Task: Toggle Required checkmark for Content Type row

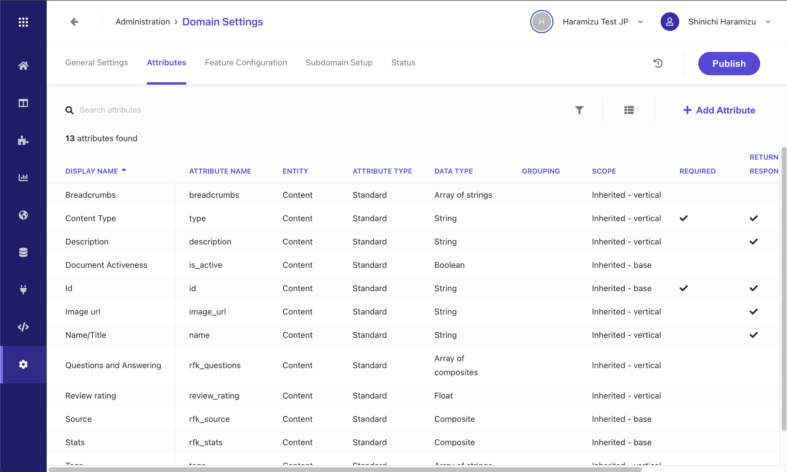Action: [684, 218]
